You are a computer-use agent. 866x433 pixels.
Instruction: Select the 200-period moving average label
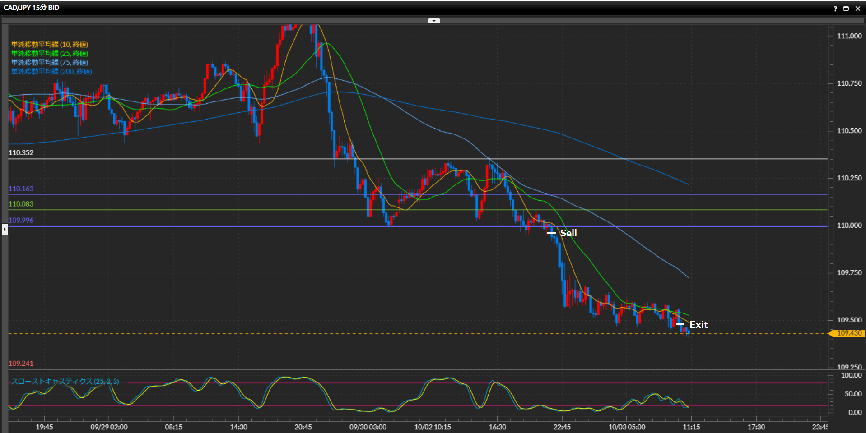[51, 72]
